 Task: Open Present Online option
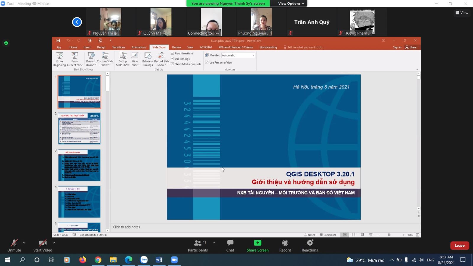(91, 59)
